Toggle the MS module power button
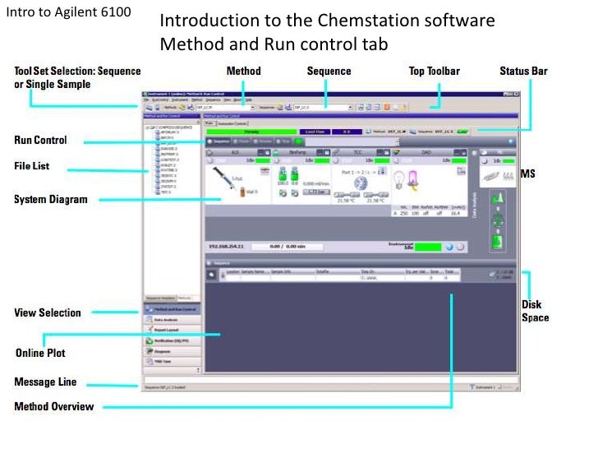Image resolution: width=598 pixels, height=449 pixels. [x=485, y=161]
